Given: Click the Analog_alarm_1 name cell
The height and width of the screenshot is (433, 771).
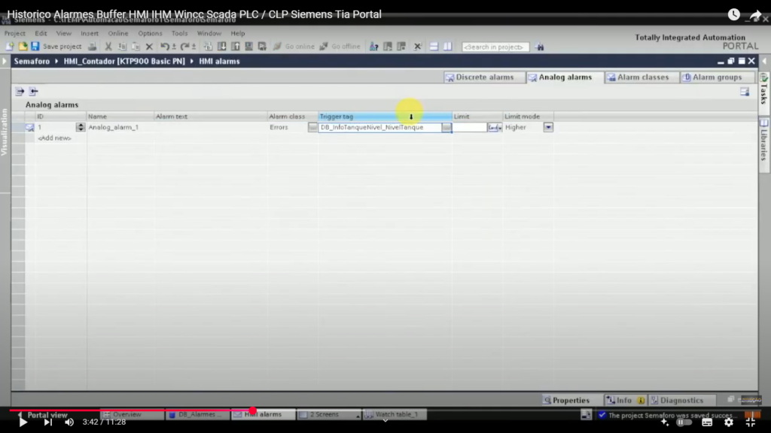Looking at the screenshot, I should (x=120, y=127).
